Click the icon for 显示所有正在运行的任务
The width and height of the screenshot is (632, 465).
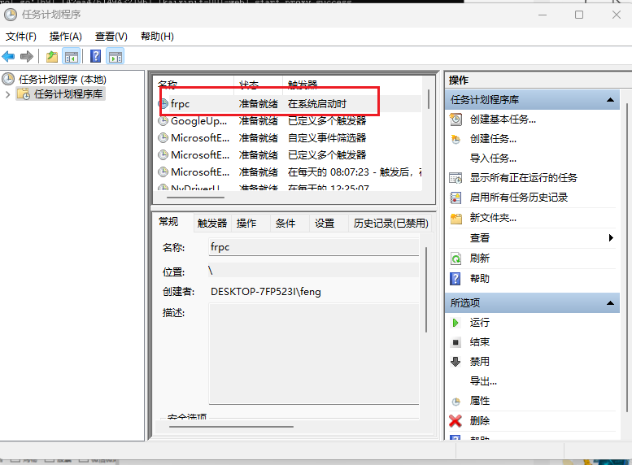(455, 178)
